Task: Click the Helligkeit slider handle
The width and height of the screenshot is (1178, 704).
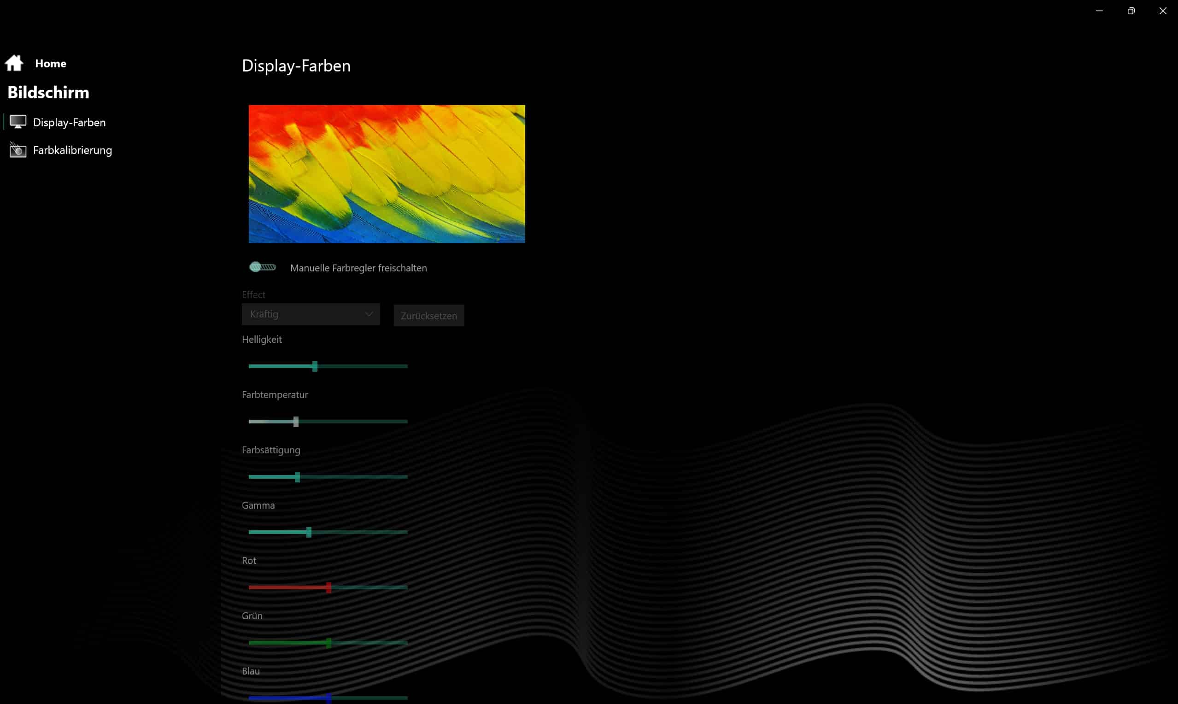Action: click(315, 366)
